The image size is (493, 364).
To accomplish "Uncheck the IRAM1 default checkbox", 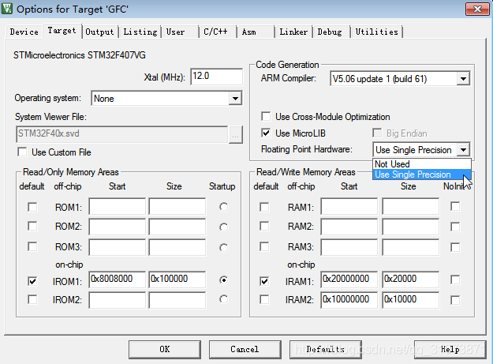I will [264, 281].
